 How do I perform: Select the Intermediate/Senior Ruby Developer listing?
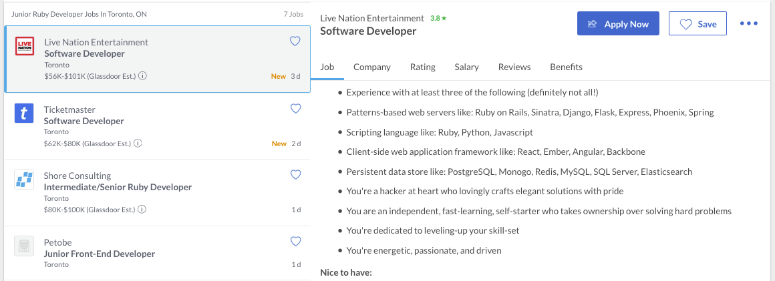118,188
